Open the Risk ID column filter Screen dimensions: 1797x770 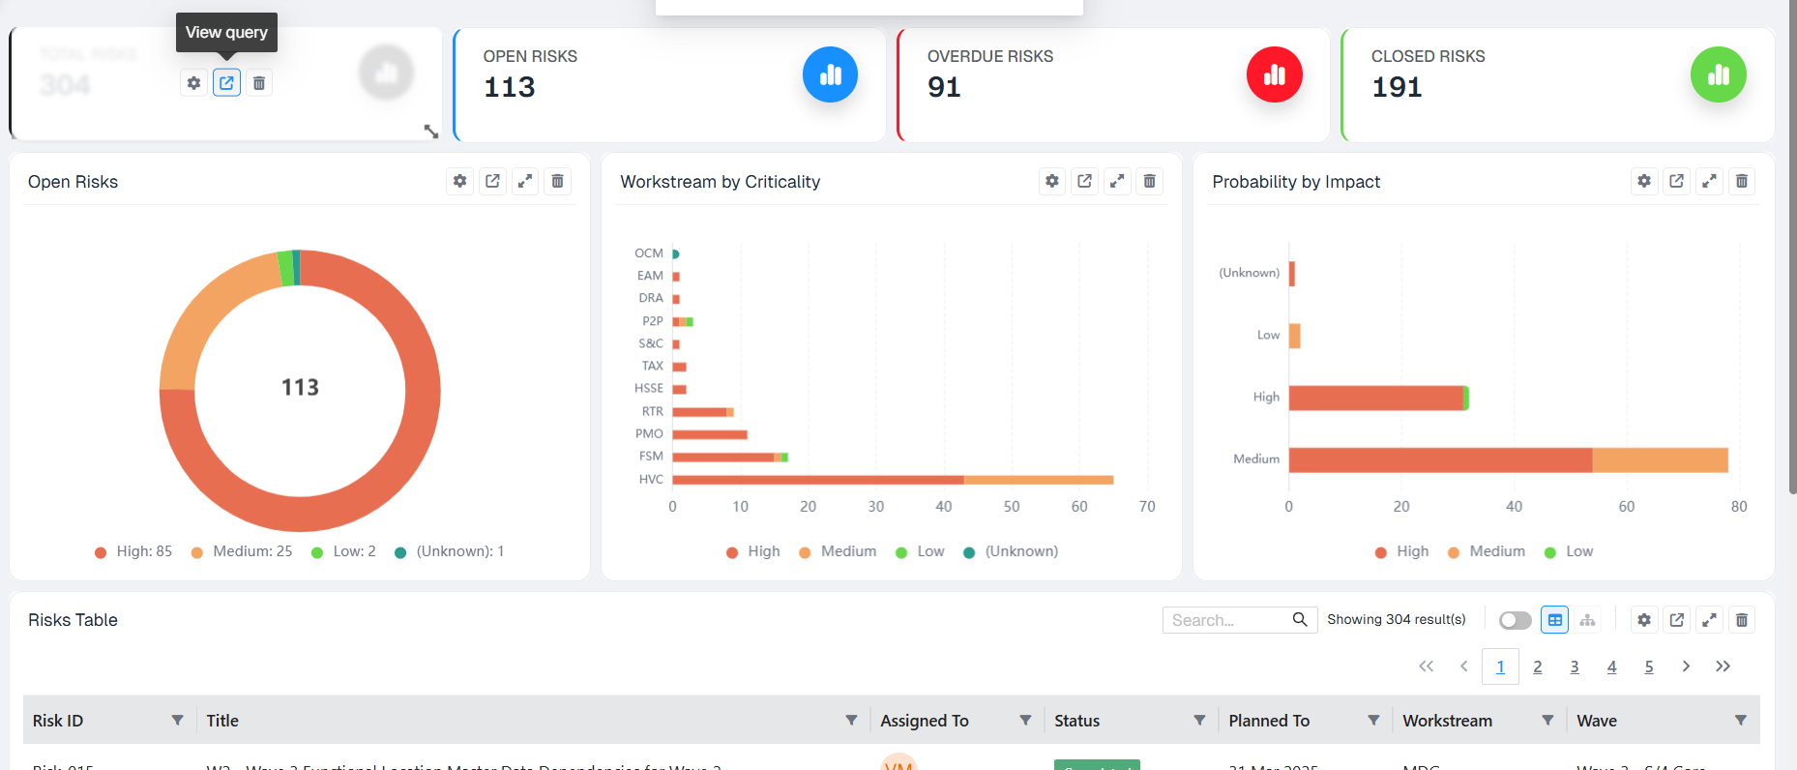[x=177, y=720]
